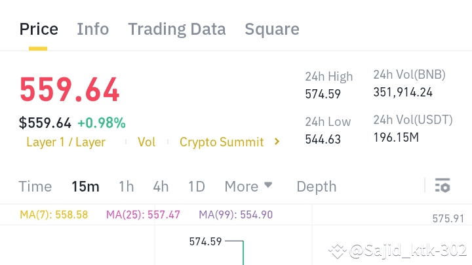Screen dimensions: 472x265
Task: Switch to the Trading Data tab
Action: (176, 29)
